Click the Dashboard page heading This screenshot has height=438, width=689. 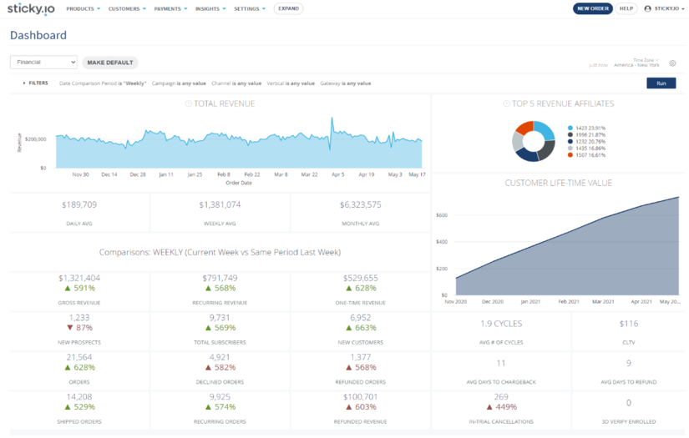tap(38, 35)
